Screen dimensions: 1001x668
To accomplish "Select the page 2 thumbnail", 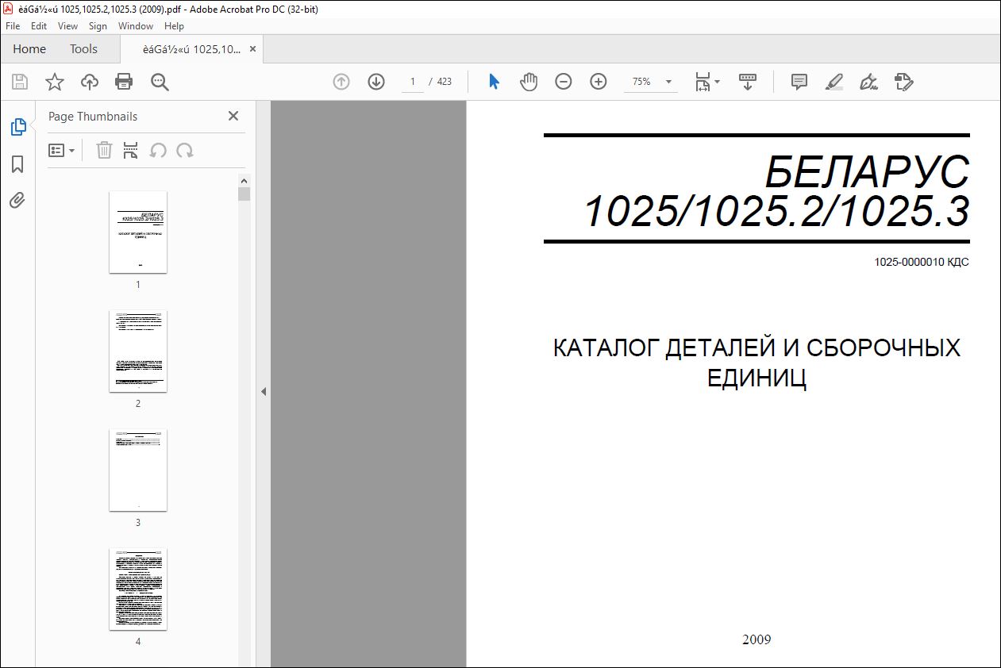I will 138,351.
